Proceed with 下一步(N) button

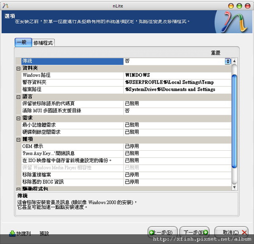[x=195, y=232]
